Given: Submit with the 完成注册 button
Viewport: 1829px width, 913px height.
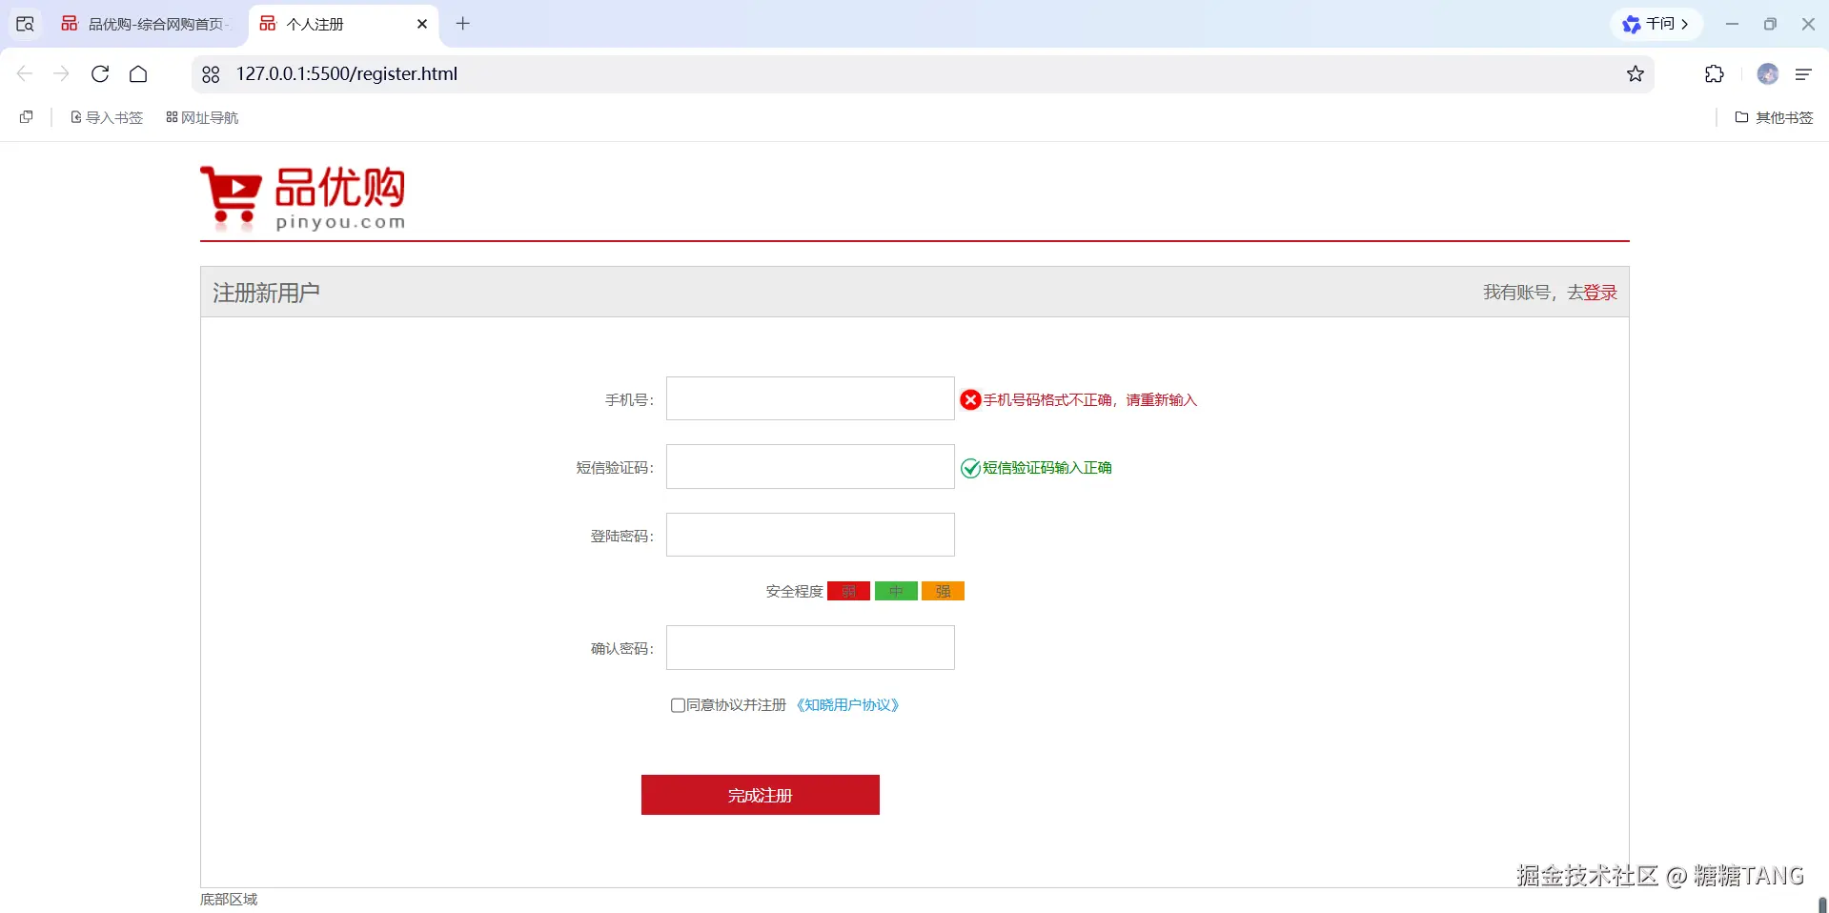Looking at the screenshot, I should tap(761, 795).
